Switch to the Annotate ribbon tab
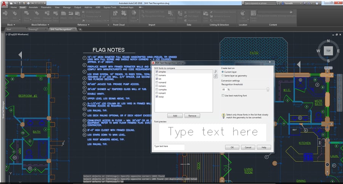The image size is (343, 184). tap(33, 7)
